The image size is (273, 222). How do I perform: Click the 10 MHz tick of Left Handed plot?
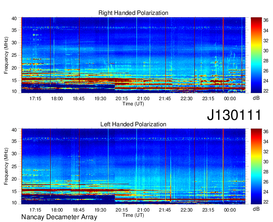pyautogui.click(x=14, y=203)
